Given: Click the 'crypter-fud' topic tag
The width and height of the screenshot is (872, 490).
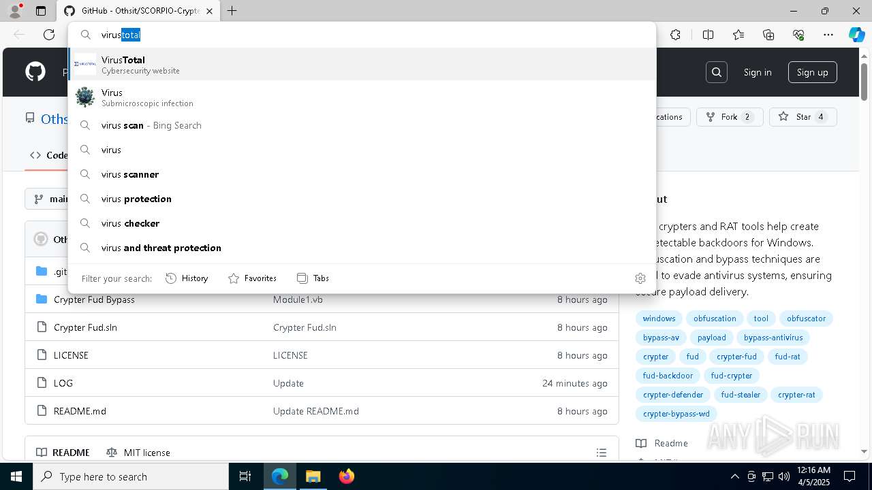Looking at the screenshot, I should [736, 357].
